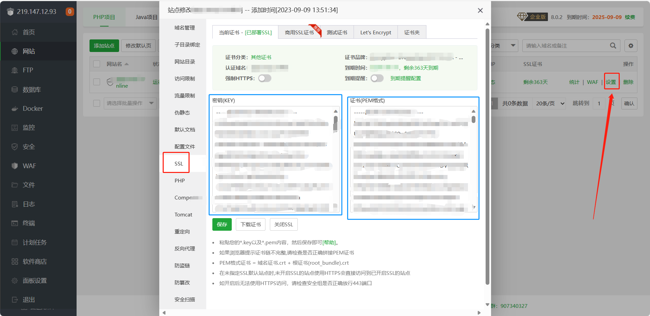
Task: Open 流量限制 in dialog menu
Action: pyautogui.click(x=184, y=95)
